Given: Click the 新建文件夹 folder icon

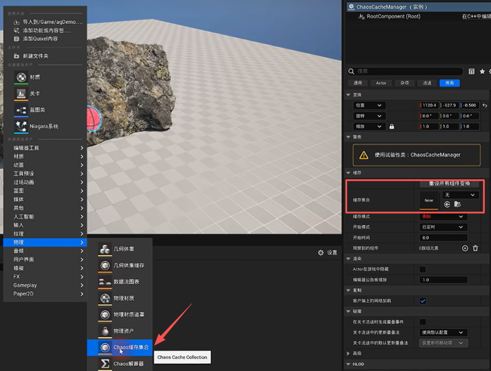Looking at the screenshot, I should 16,56.
